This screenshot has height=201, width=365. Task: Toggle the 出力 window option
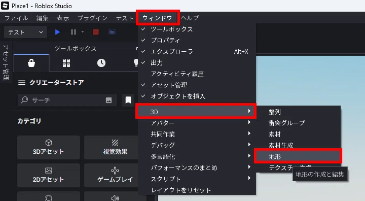point(197,63)
